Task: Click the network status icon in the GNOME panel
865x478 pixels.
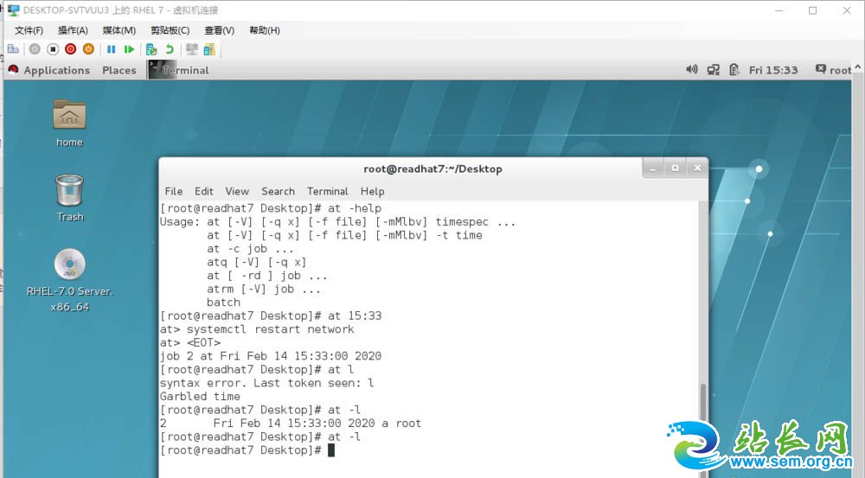Action: [713, 70]
